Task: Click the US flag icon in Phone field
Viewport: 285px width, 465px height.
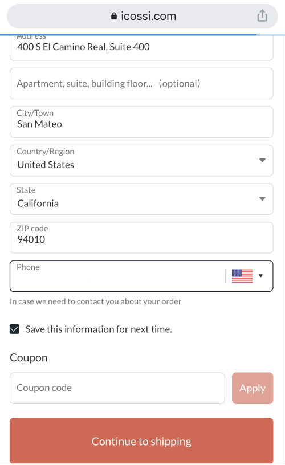Action: pos(242,276)
